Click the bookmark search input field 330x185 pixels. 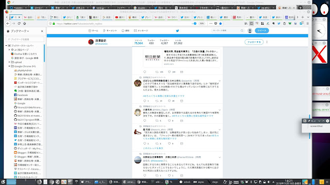click(25, 39)
